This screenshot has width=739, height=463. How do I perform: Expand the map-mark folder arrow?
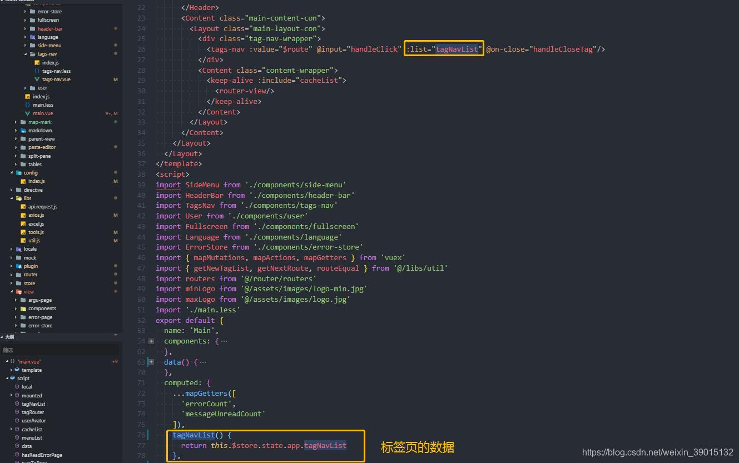click(16, 122)
